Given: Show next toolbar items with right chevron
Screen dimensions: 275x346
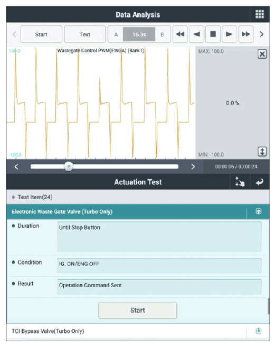Looking at the screenshot, I should [x=262, y=34].
